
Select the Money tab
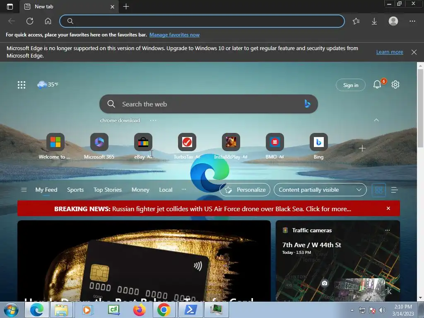[x=140, y=190]
